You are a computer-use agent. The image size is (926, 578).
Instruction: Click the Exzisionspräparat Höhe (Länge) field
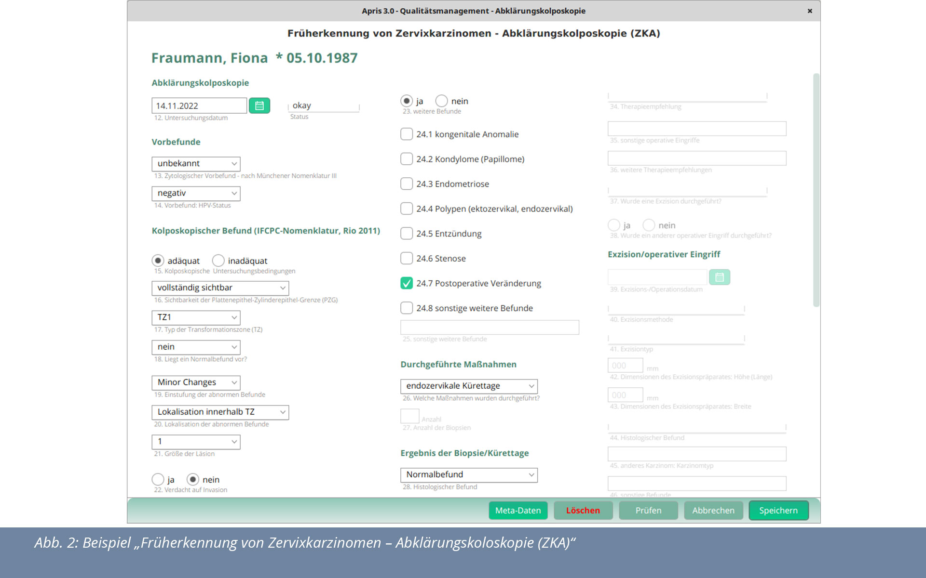click(625, 366)
